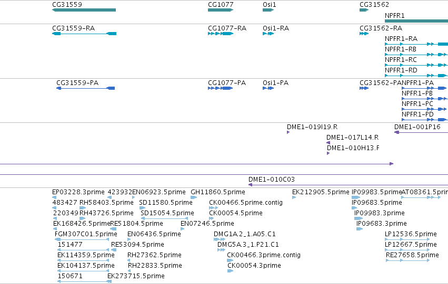Open protein CG31559-PA
Viewport: 448px width, 284px height.
tap(86, 88)
